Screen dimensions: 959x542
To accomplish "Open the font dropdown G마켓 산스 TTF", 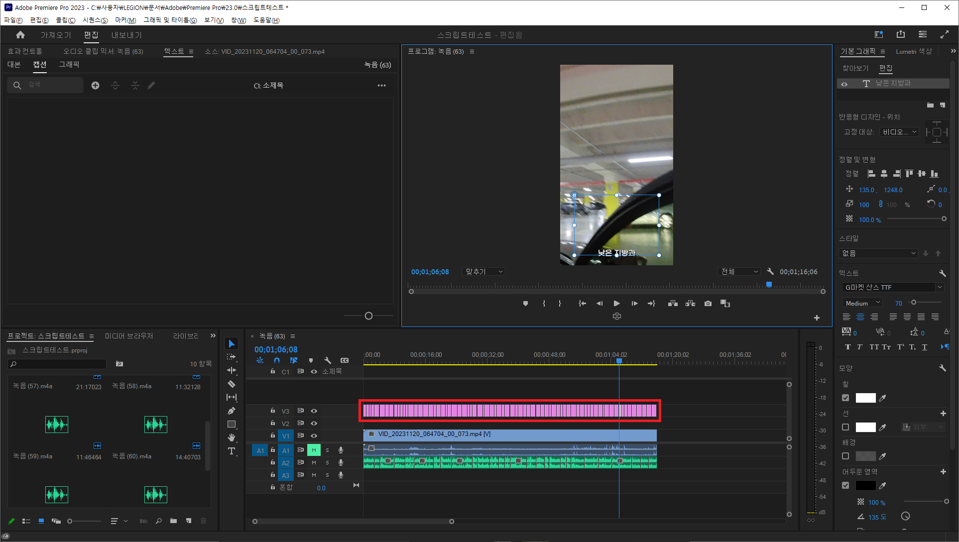I will coord(892,287).
